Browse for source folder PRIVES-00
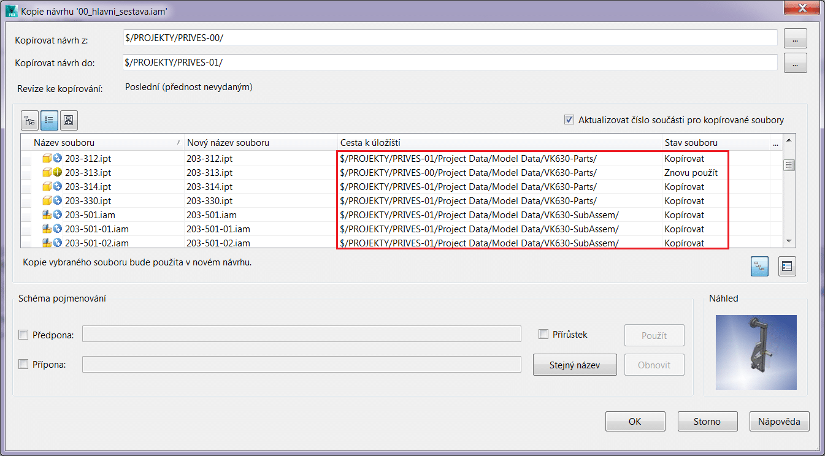The image size is (825, 456). (x=795, y=39)
